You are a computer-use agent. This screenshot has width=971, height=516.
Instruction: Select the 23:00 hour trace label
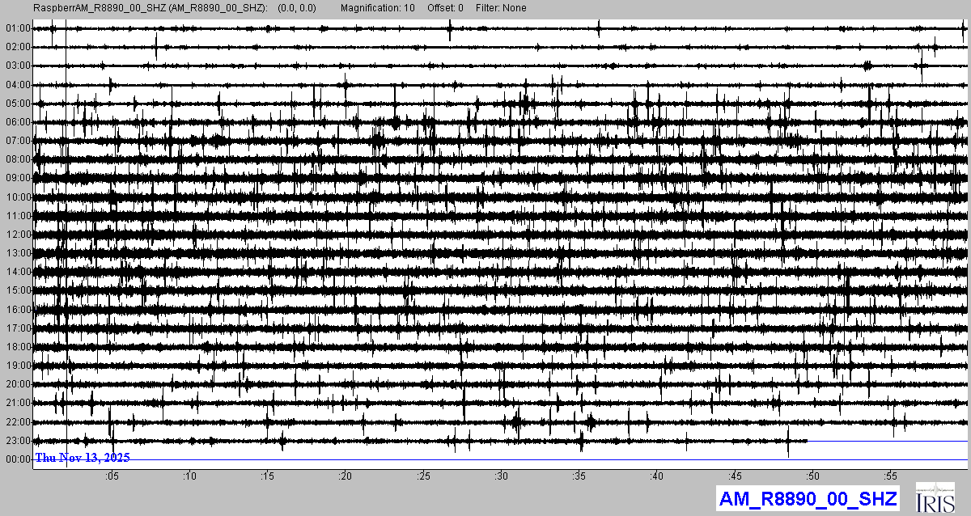[x=17, y=441]
